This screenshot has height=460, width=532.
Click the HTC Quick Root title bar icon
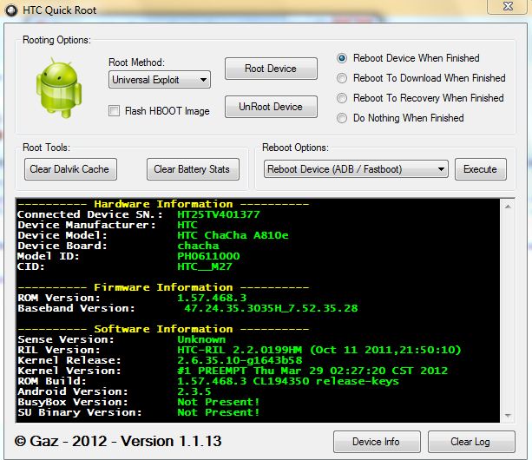point(11,10)
